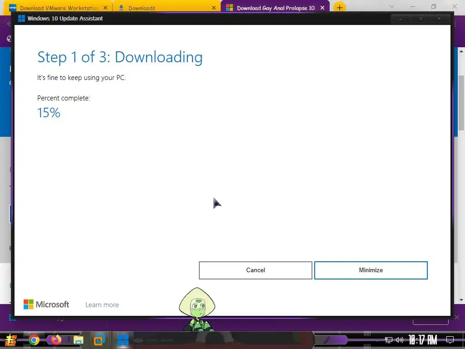Click the browser scrollbar down arrow
Image resolution: width=465 pixels, height=349 pixels.
[x=461, y=300]
